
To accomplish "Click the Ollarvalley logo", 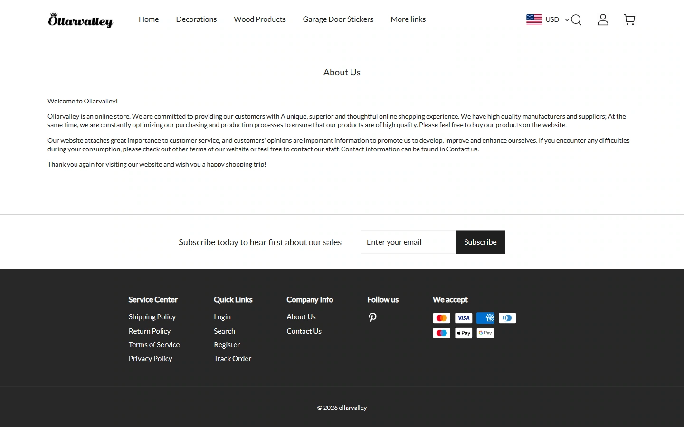I will coord(80,19).
